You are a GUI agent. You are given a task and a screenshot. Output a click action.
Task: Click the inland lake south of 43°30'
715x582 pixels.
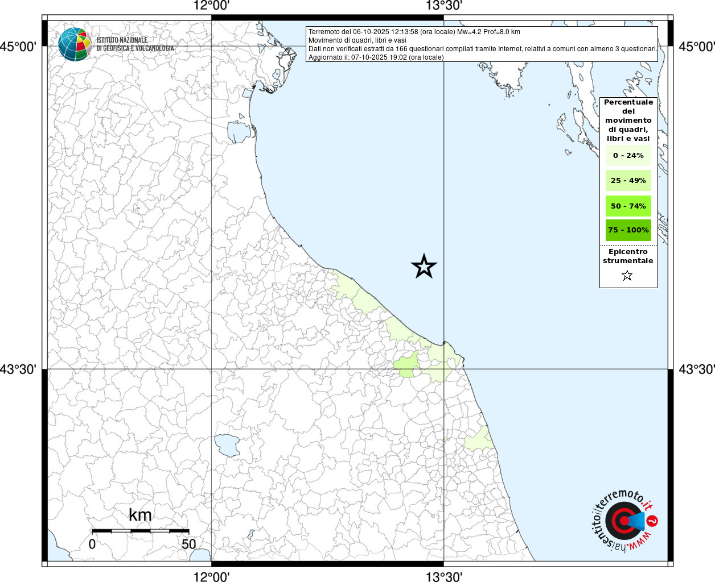(227, 445)
